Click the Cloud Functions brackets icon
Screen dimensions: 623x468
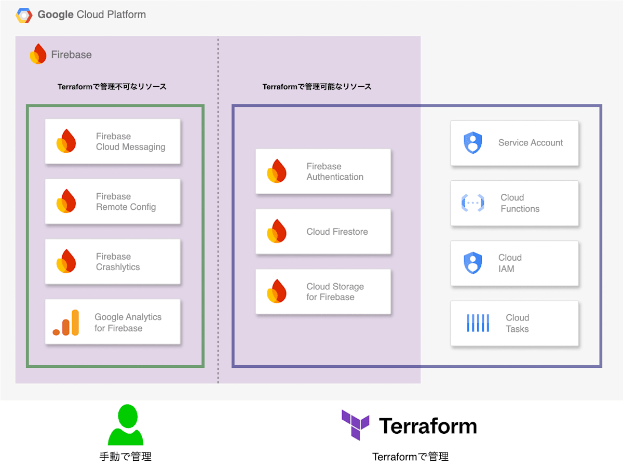pos(472,203)
